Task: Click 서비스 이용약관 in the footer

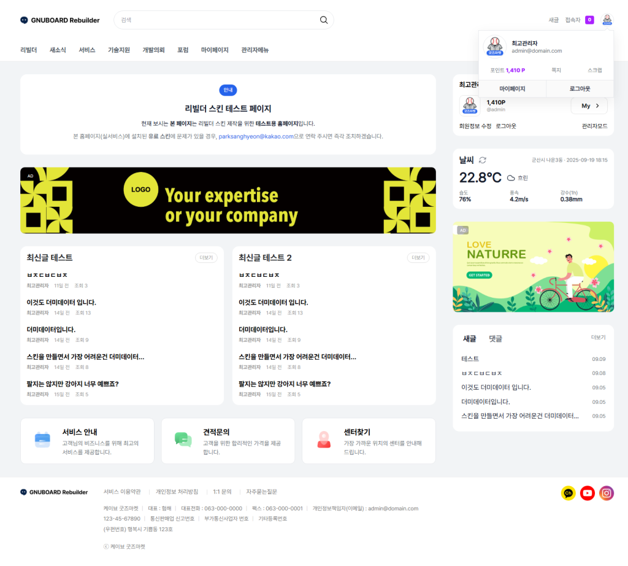Action: point(122,492)
